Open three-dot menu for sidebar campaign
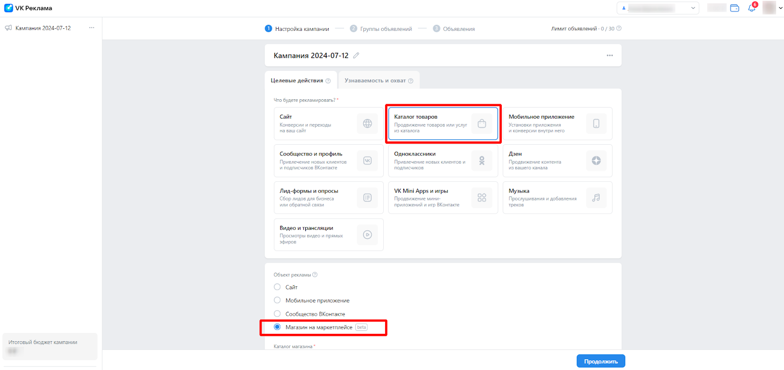This screenshot has width=784, height=370. (x=92, y=28)
